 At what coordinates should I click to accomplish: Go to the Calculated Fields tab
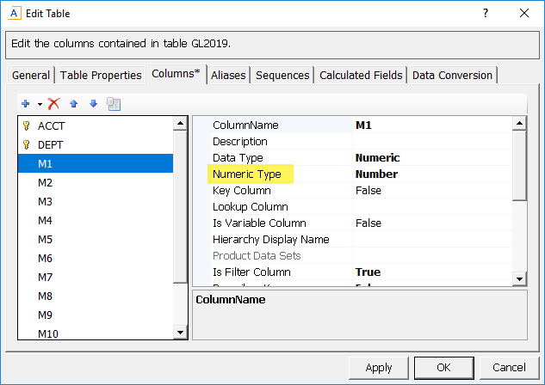pos(361,75)
